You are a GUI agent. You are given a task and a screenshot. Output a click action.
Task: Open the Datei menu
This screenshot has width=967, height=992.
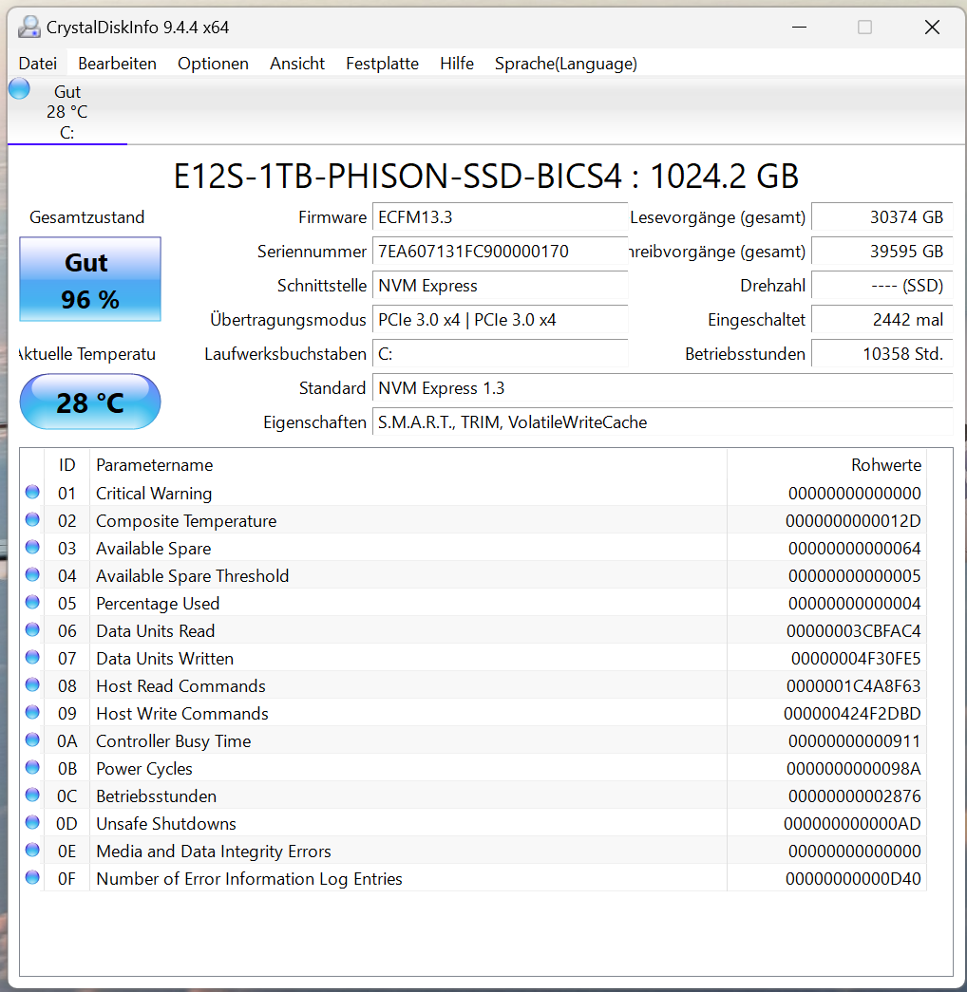coord(38,64)
